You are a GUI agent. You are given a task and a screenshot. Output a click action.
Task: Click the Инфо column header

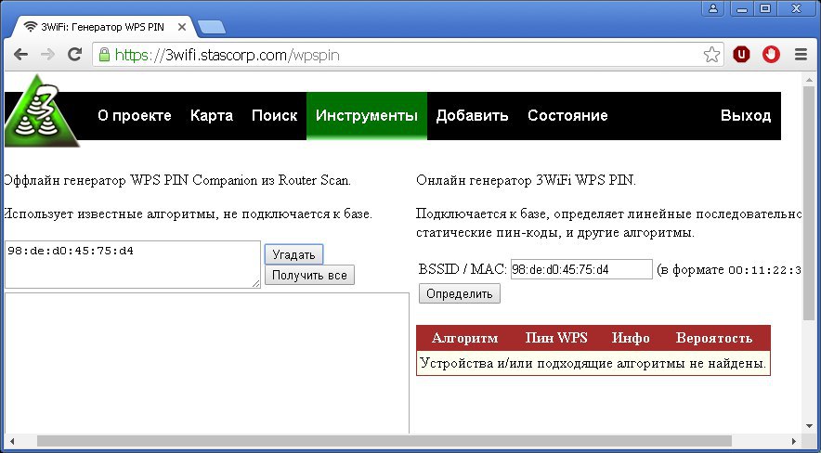click(x=631, y=338)
